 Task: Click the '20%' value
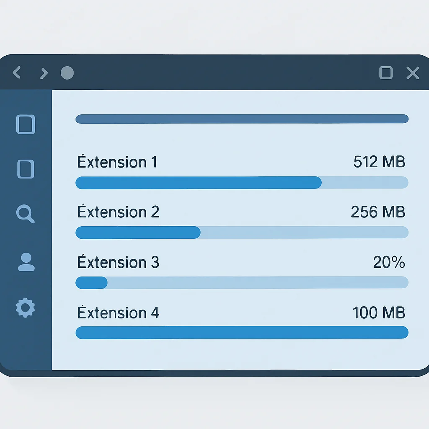tap(389, 262)
